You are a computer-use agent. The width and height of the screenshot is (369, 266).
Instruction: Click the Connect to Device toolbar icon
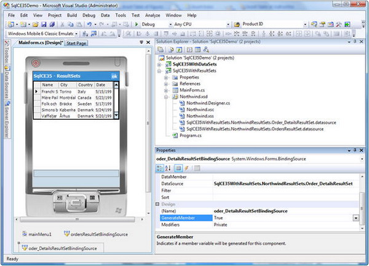(85, 34)
